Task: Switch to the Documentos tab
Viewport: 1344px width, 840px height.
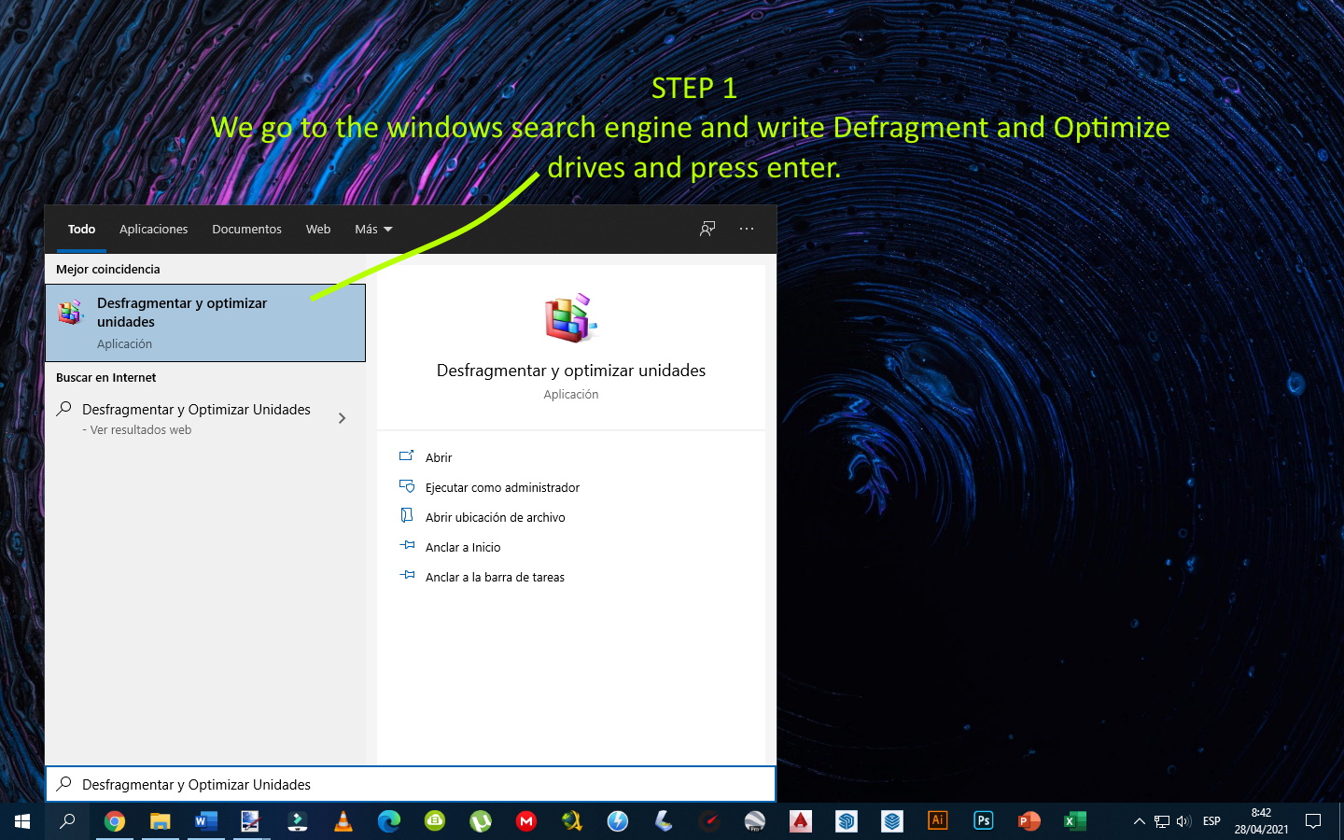Action: click(246, 229)
